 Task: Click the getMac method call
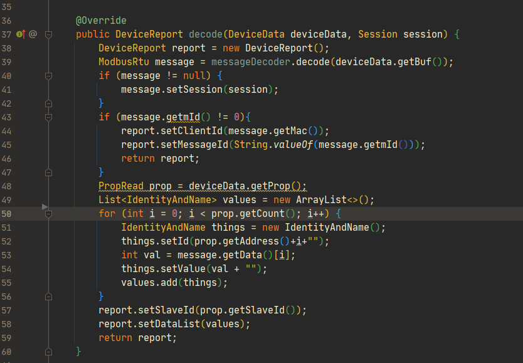(x=290, y=131)
